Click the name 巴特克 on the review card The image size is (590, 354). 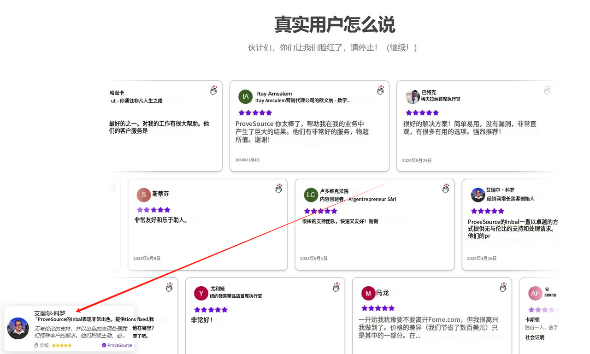(429, 93)
